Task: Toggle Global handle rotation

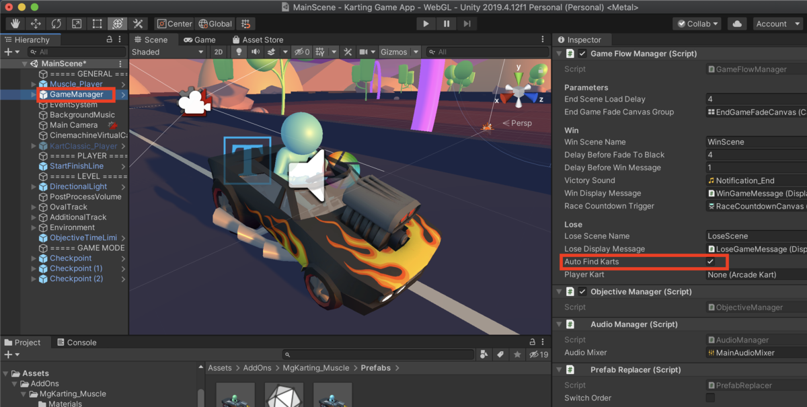Action: (x=215, y=24)
